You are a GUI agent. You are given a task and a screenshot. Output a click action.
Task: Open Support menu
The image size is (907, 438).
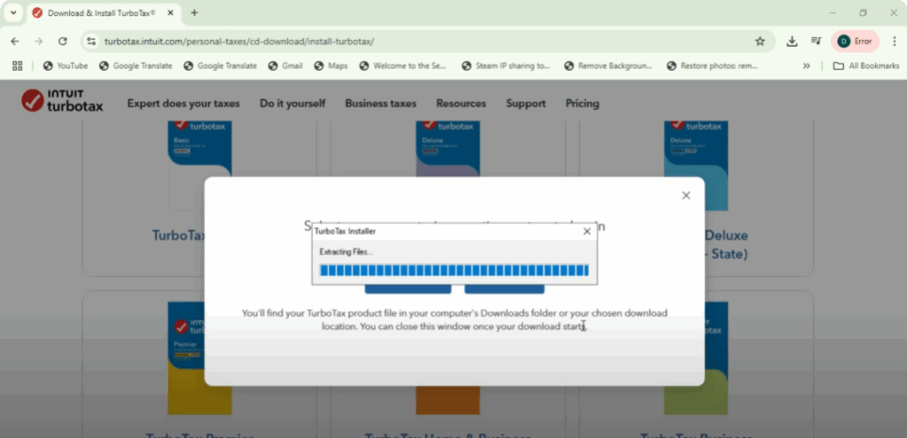[526, 104]
